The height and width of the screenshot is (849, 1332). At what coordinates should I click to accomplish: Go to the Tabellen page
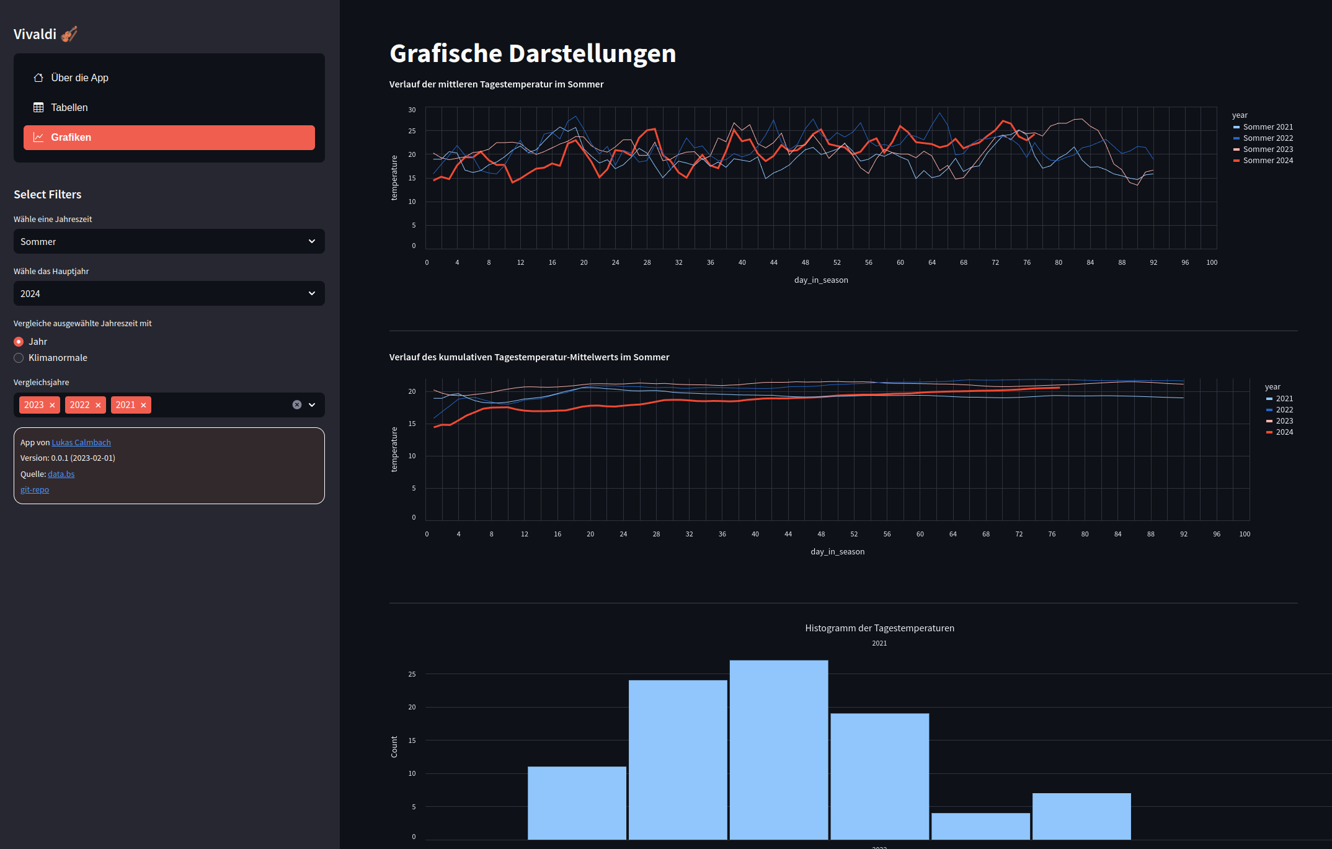click(69, 107)
